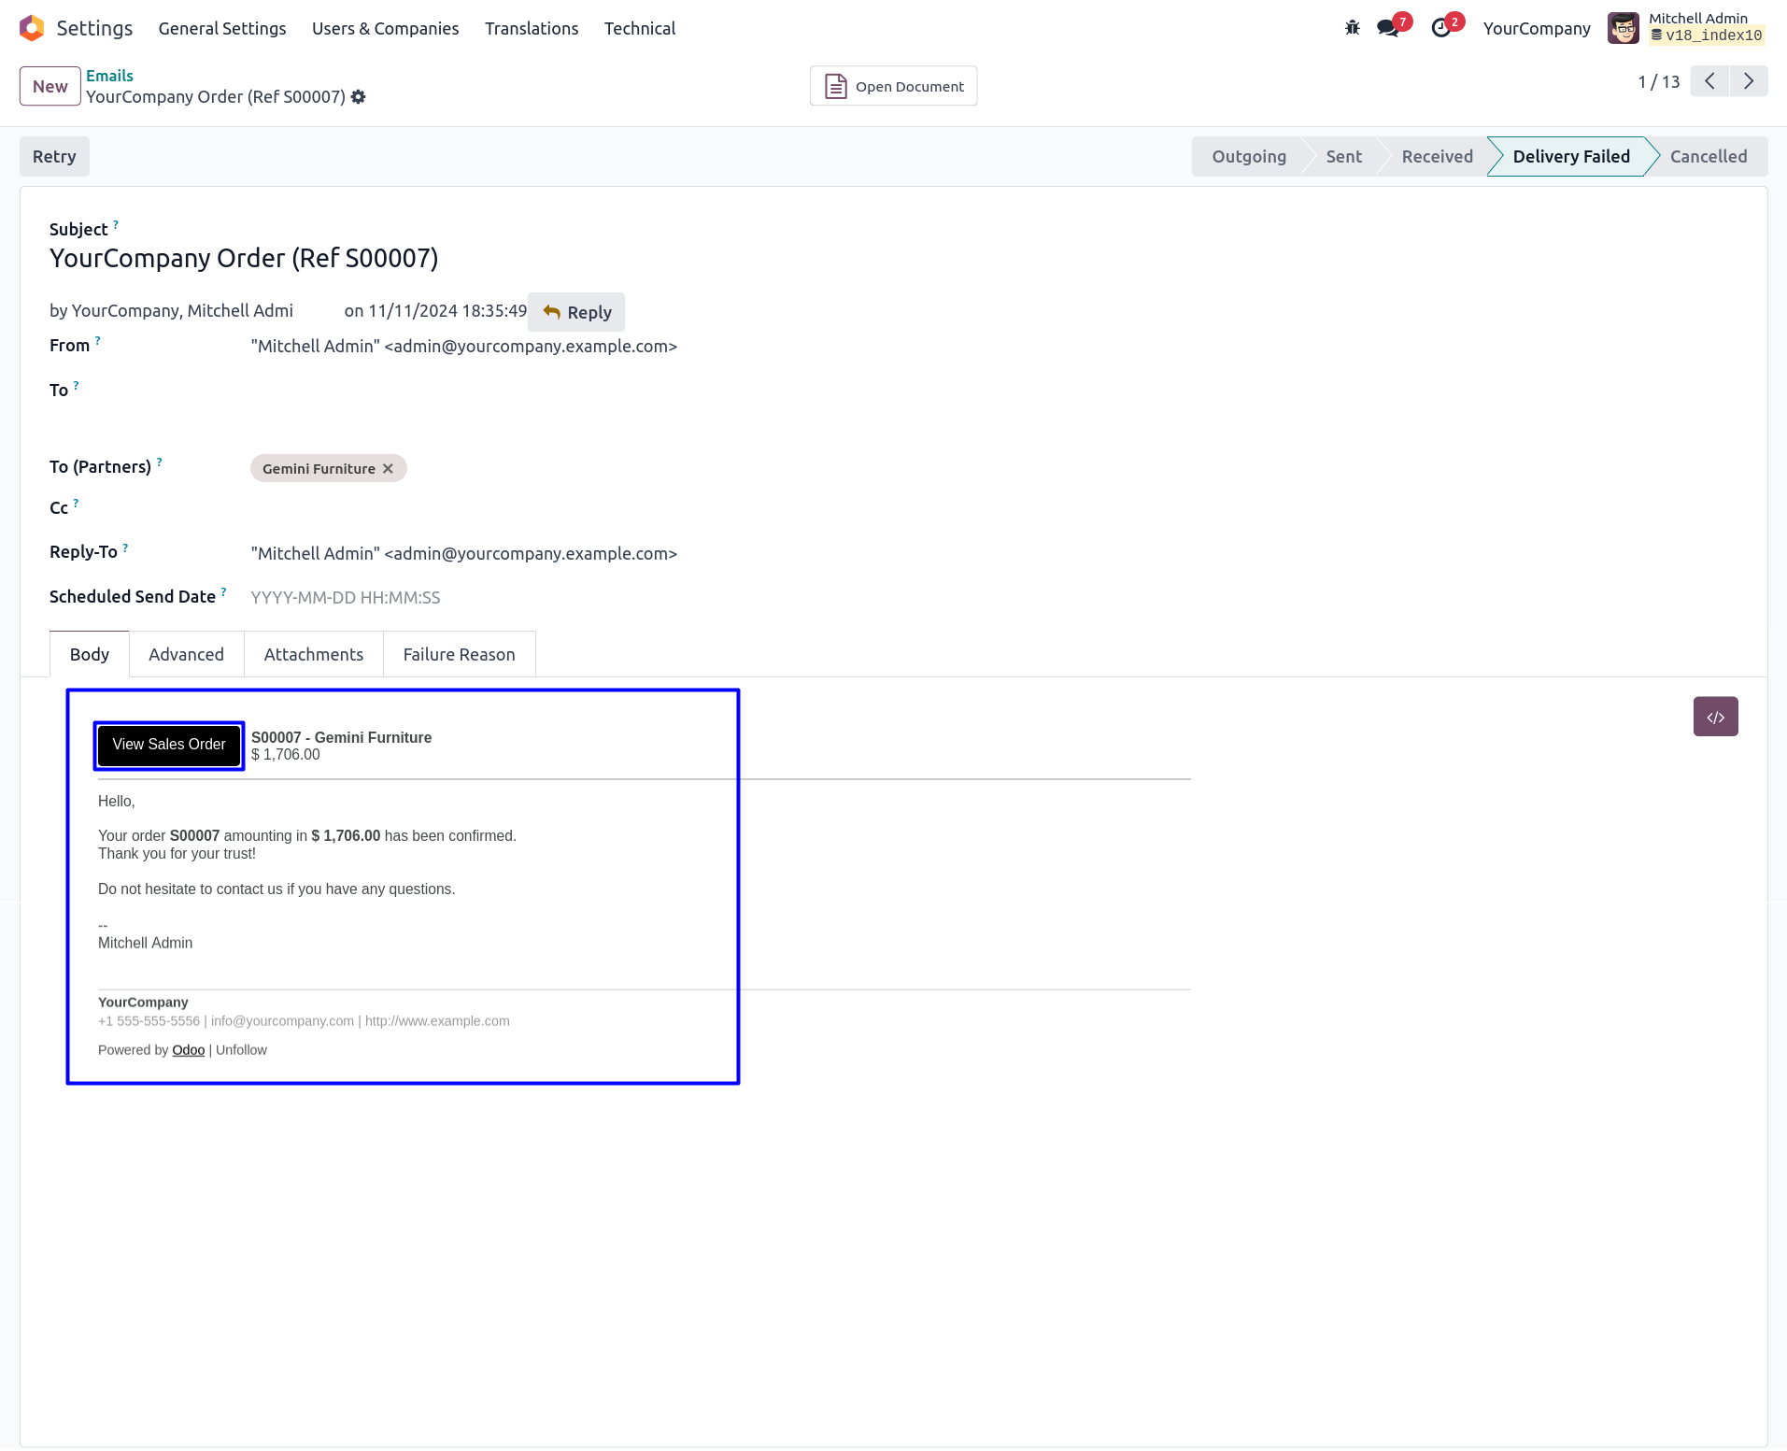
Task: Set the status to Outgoing
Action: tap(1248, 156)
